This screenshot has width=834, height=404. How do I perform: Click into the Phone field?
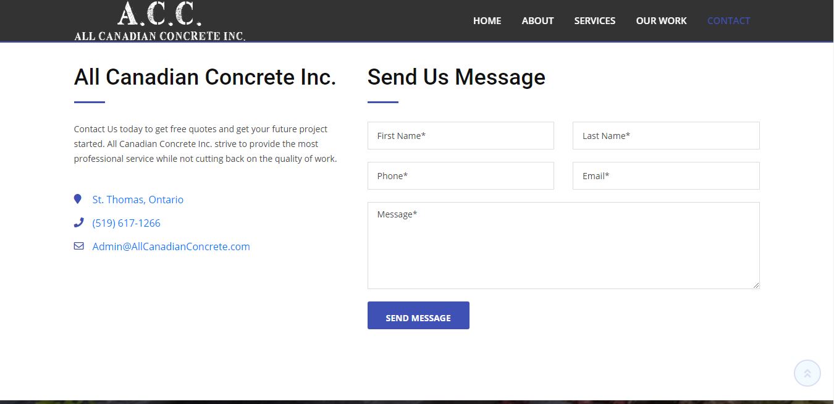coord(461,175)
